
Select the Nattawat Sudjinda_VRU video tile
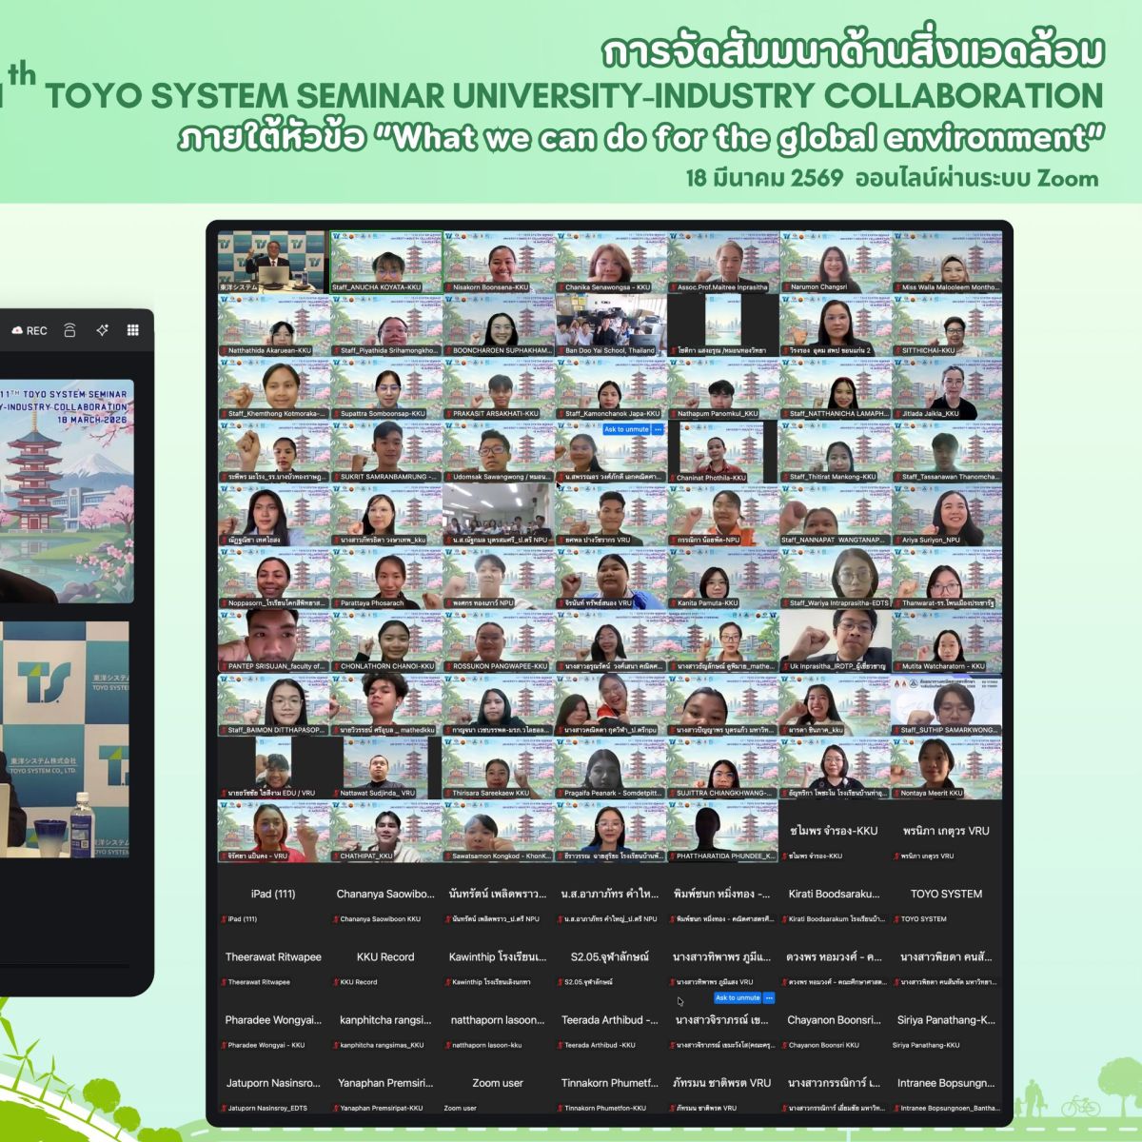coord(385,766)
